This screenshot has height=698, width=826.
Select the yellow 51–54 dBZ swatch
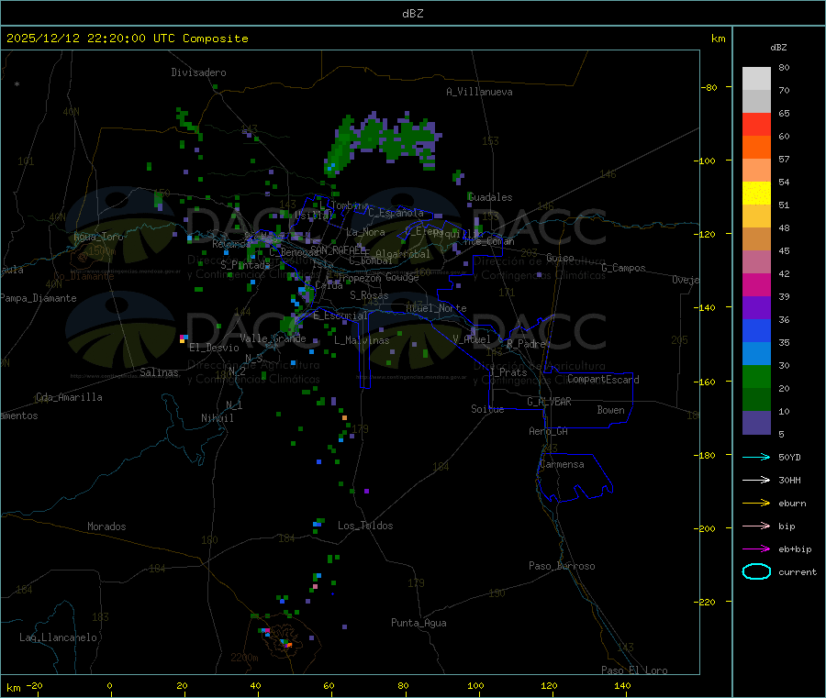[x=756, y=194]
